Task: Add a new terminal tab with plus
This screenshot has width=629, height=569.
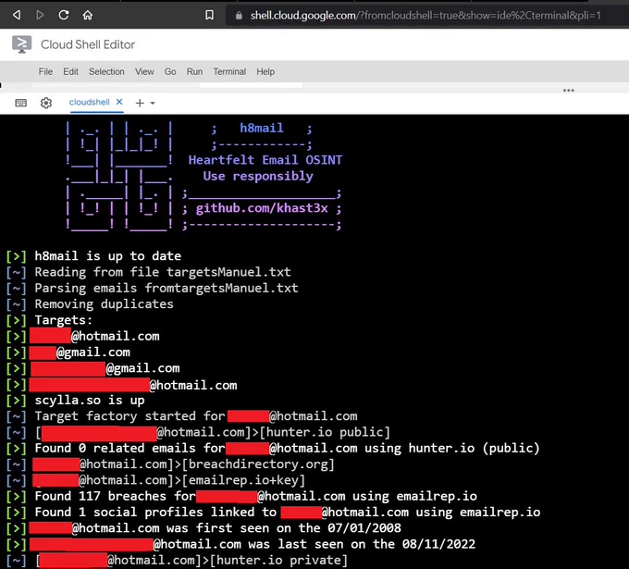Action: tap(140, 103)
